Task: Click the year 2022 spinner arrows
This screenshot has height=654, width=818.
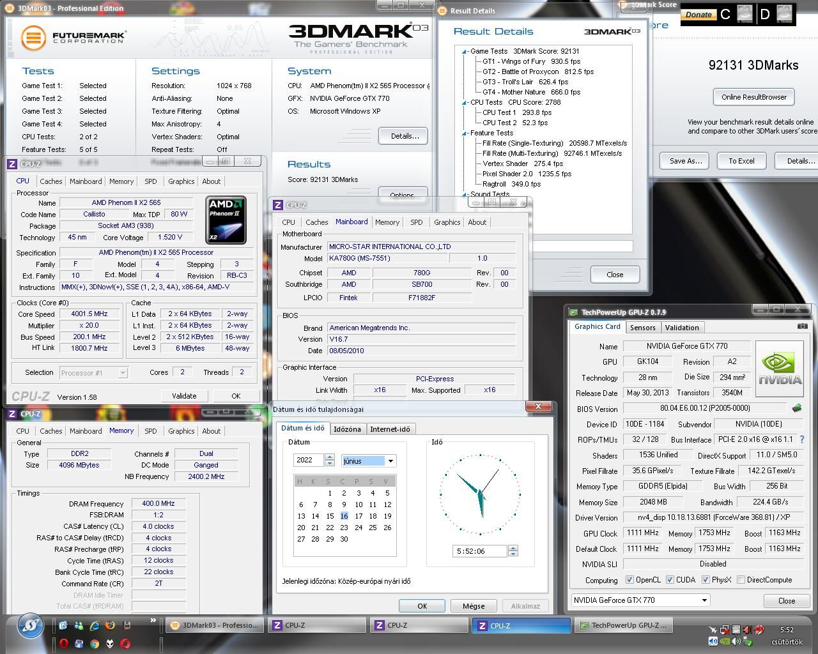Action: (330, 460)
